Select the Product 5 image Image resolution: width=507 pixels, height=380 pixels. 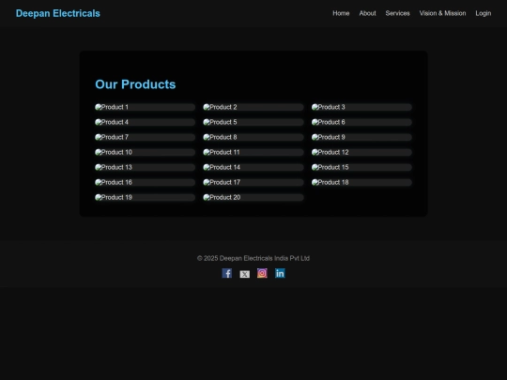point(253,122)
